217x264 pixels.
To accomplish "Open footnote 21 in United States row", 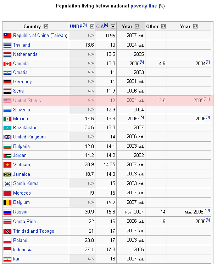I will click(207, 99).
